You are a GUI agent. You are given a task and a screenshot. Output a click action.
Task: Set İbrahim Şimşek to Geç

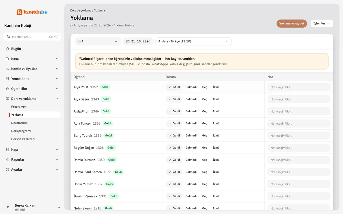pos(205,196)
